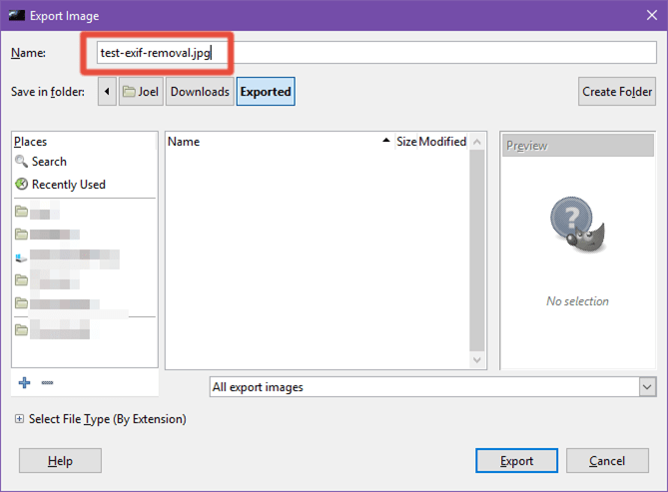Click the blue plus add-bookmark icon

click(x=24, y=382)
